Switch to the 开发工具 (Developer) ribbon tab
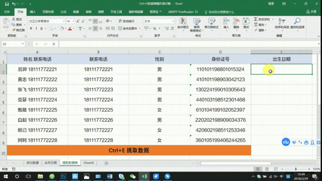 116,12
